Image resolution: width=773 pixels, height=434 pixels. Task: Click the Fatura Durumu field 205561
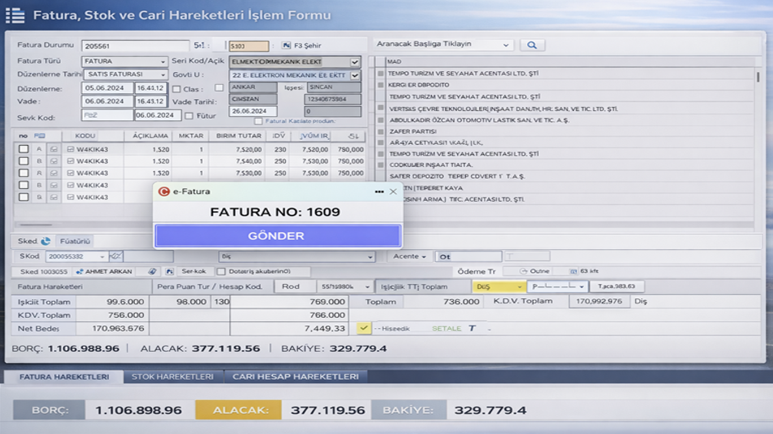136,46
